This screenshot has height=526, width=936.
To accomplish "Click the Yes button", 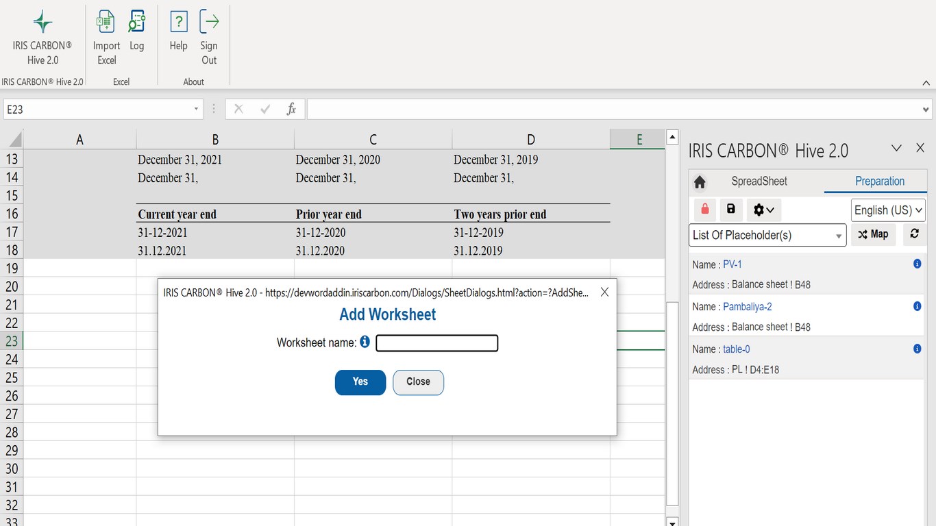I will point(360,382).
